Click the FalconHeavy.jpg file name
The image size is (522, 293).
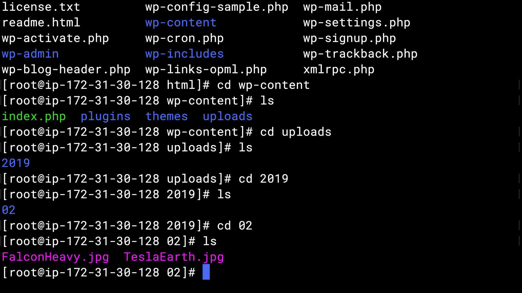(x=55, y=257)
